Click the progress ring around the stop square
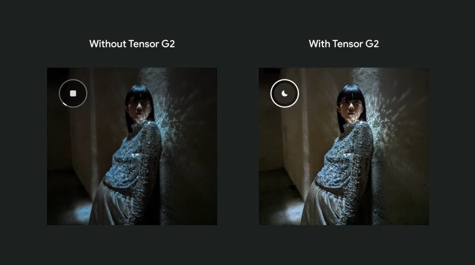This screenshot has width=475, height=265. (x=73, y=93)
